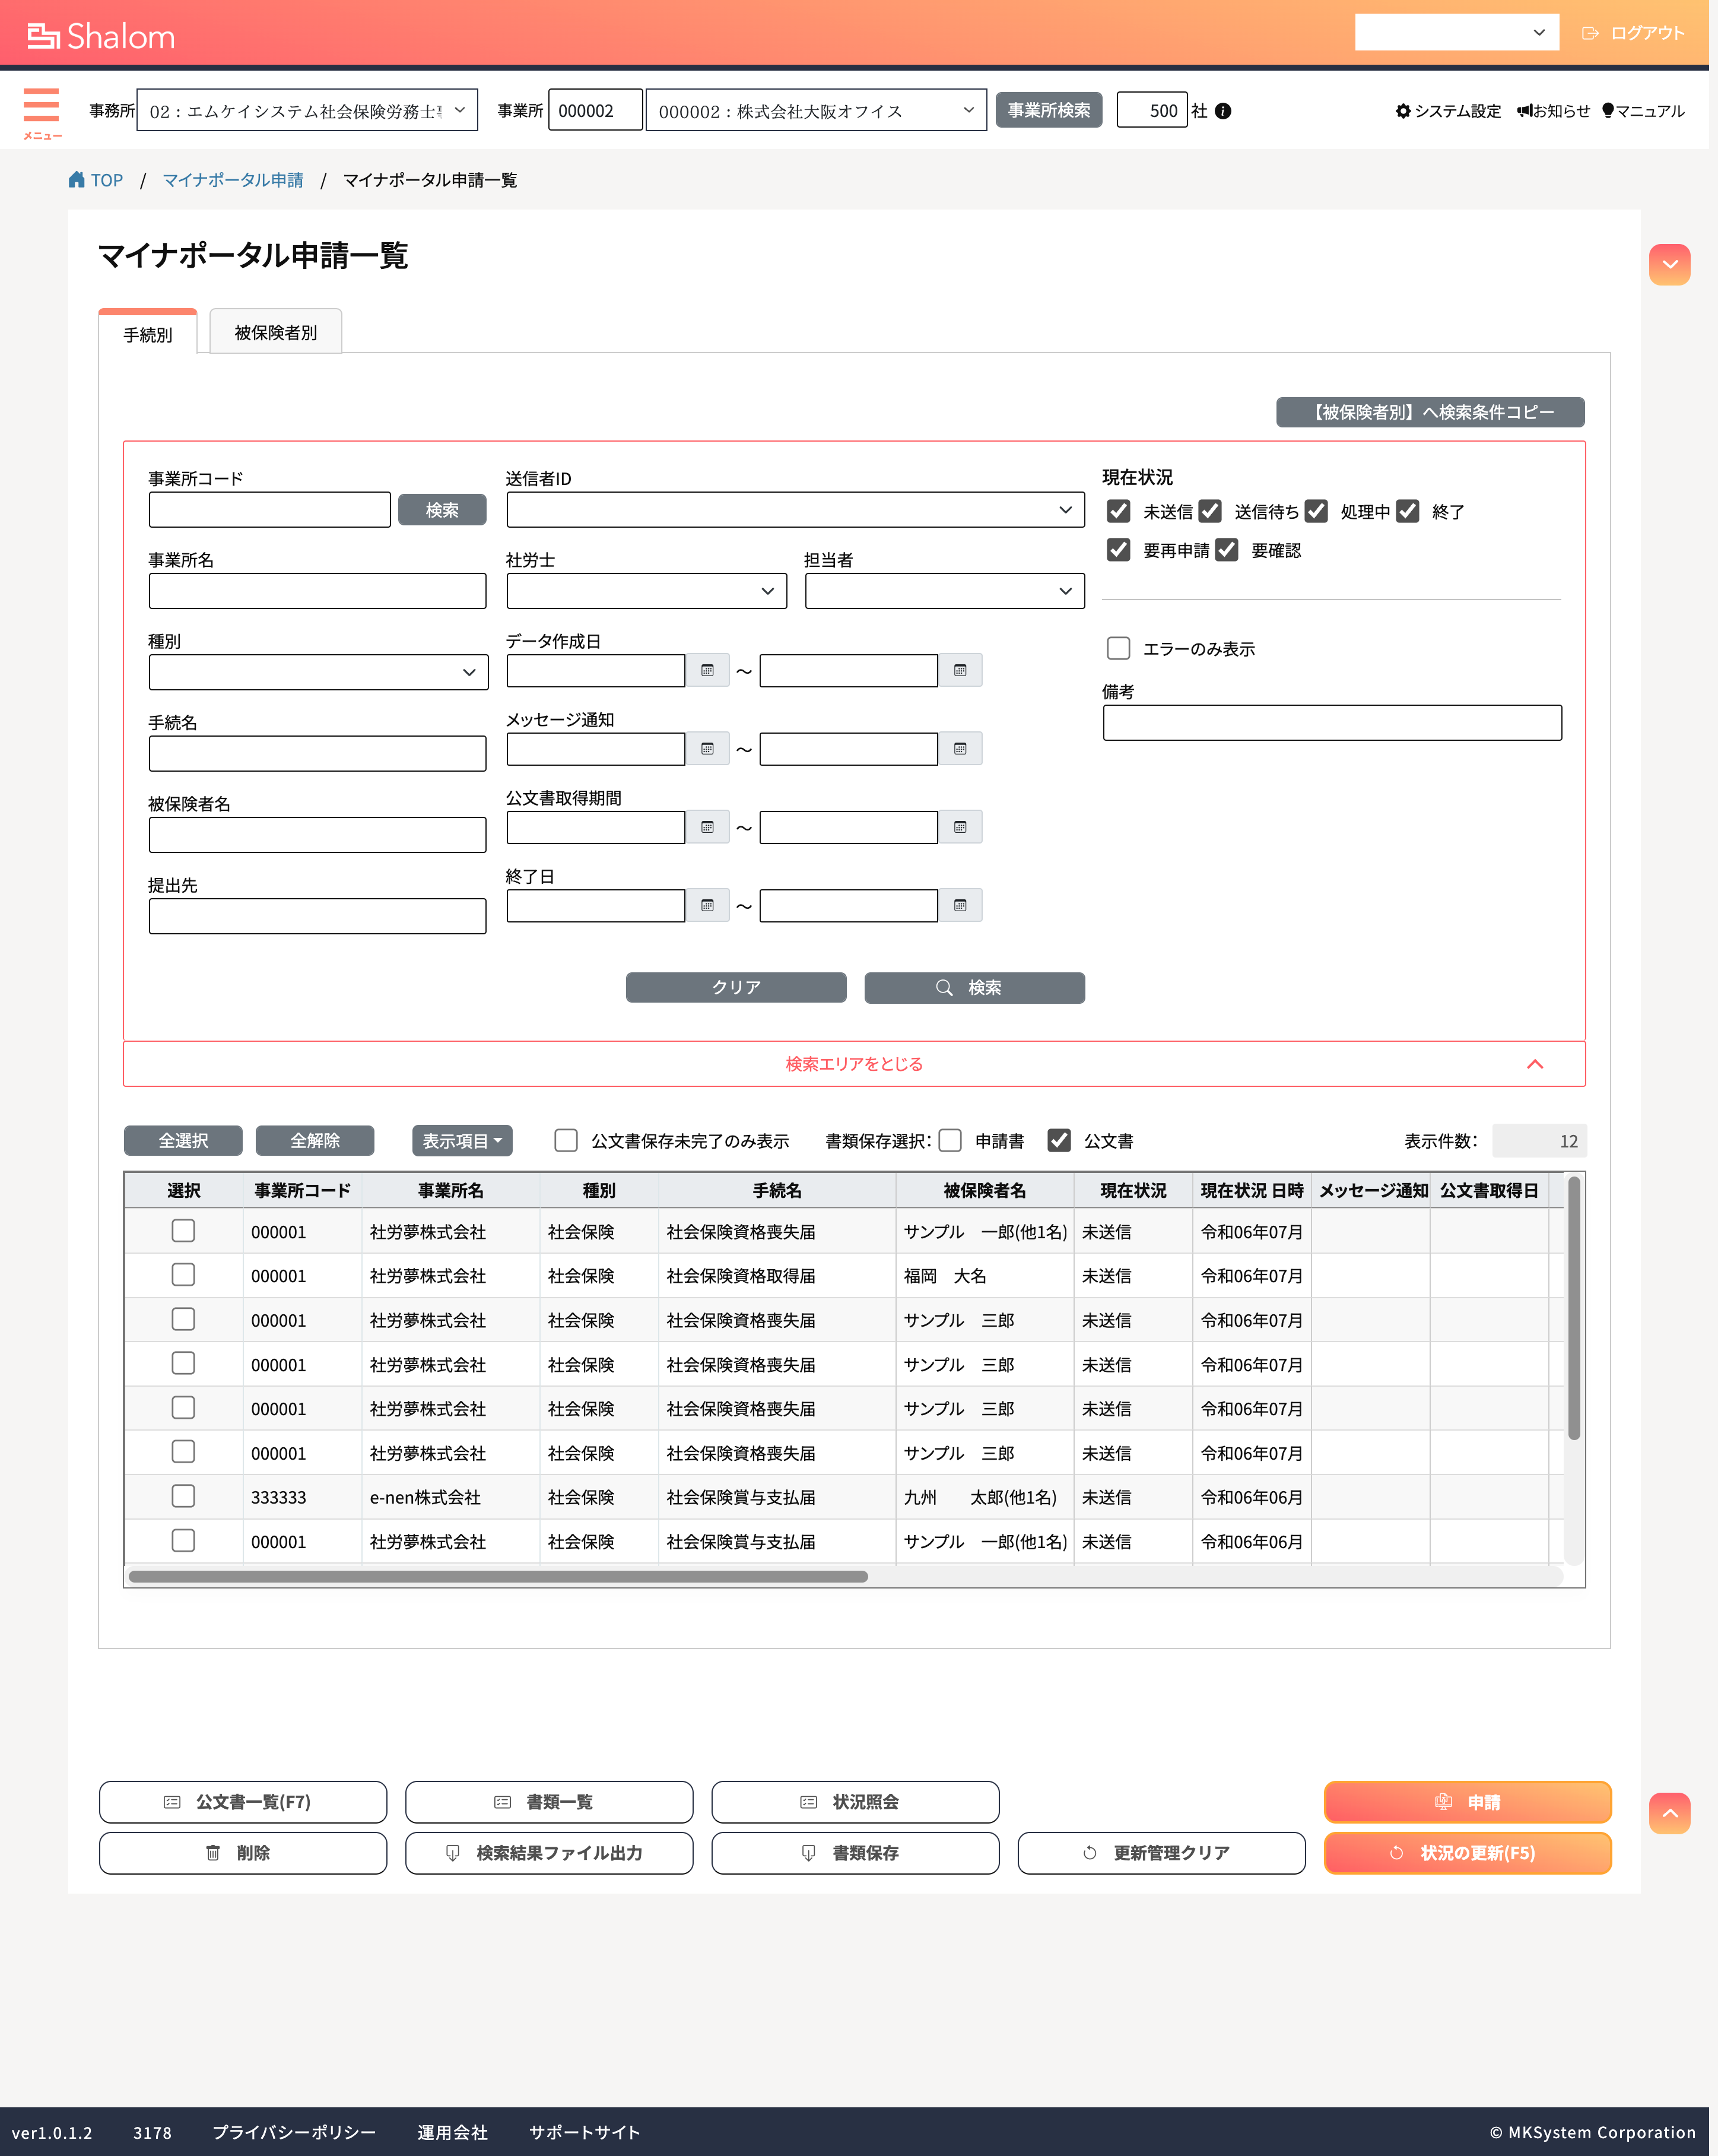Open the 種別 dropdown
Screen dimensions: 1718x2156
click(318, 672)
